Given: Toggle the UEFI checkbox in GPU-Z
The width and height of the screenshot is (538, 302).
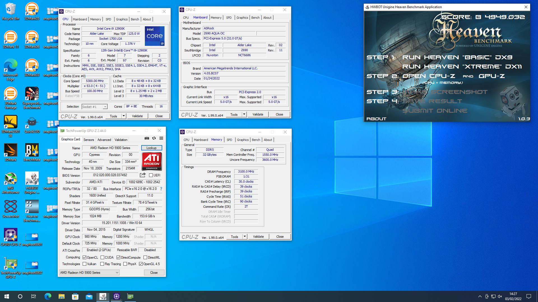Looking at the screenshot, I should (x=151, y=175).
